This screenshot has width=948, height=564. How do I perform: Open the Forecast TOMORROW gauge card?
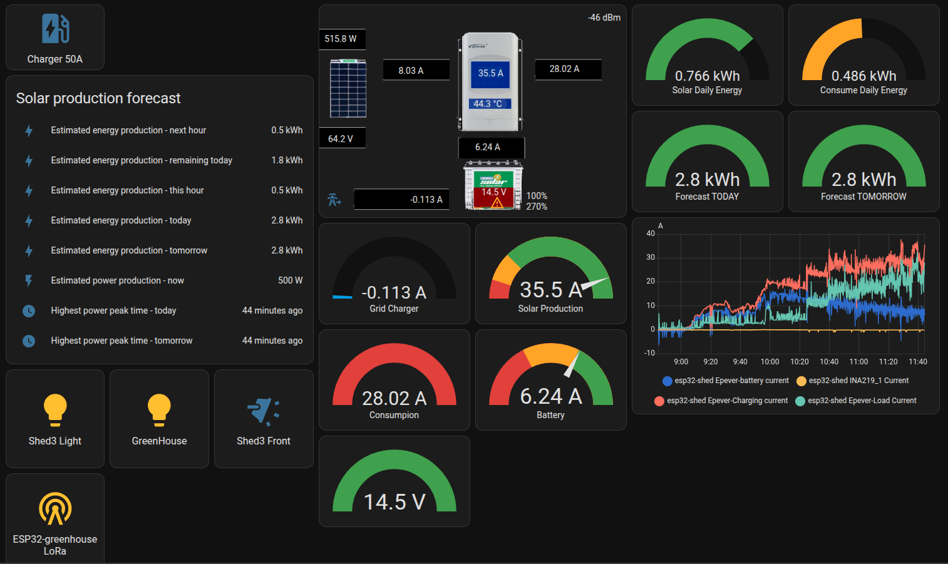point(863,163)
